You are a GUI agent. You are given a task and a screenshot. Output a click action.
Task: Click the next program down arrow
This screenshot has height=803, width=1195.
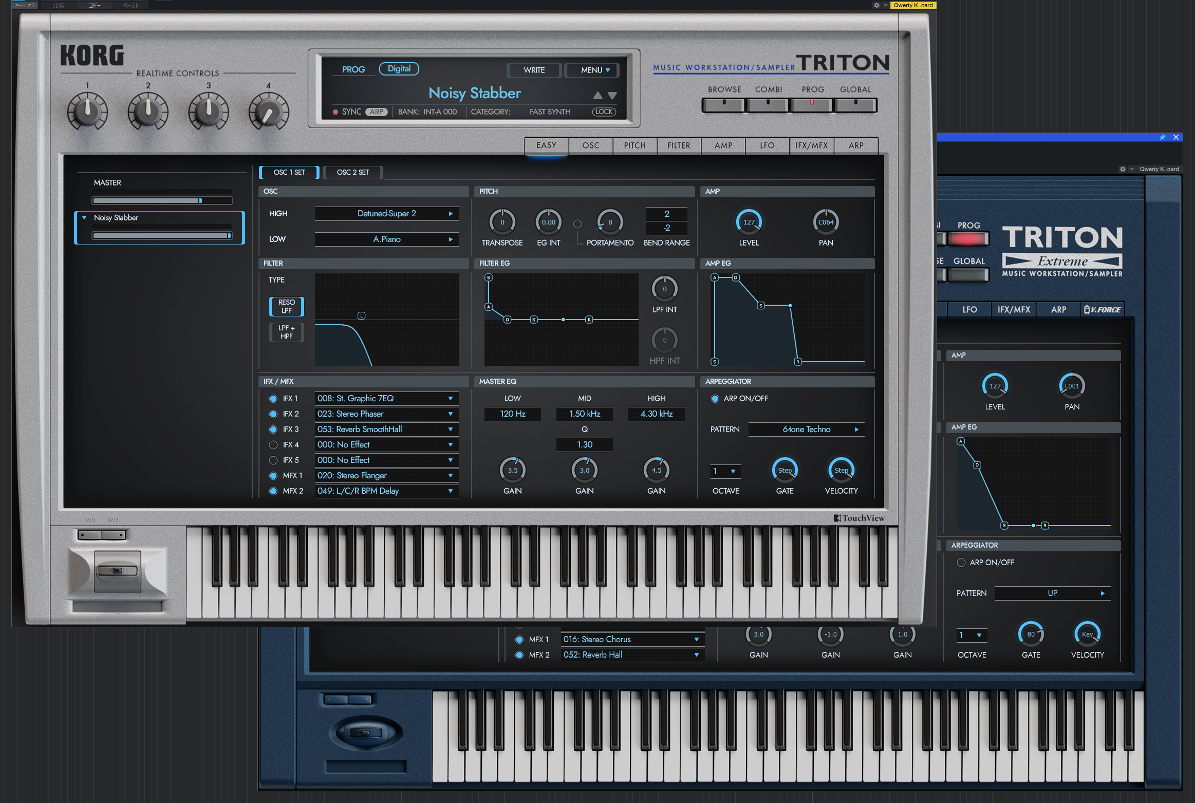point(612,96)
